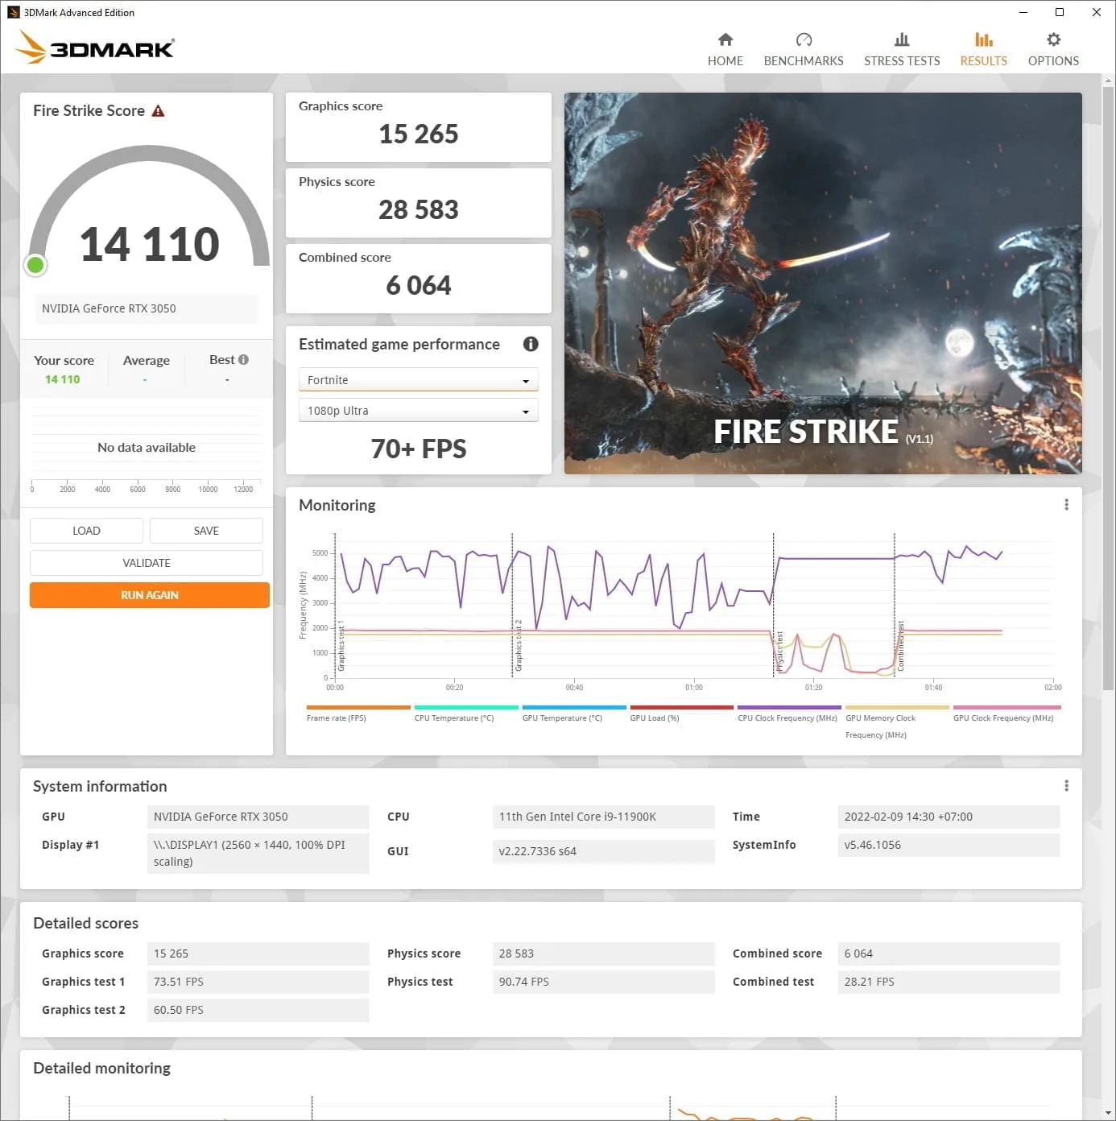
Task: Toggle the GPU Load (%) legend
Action: pos(681,714)
